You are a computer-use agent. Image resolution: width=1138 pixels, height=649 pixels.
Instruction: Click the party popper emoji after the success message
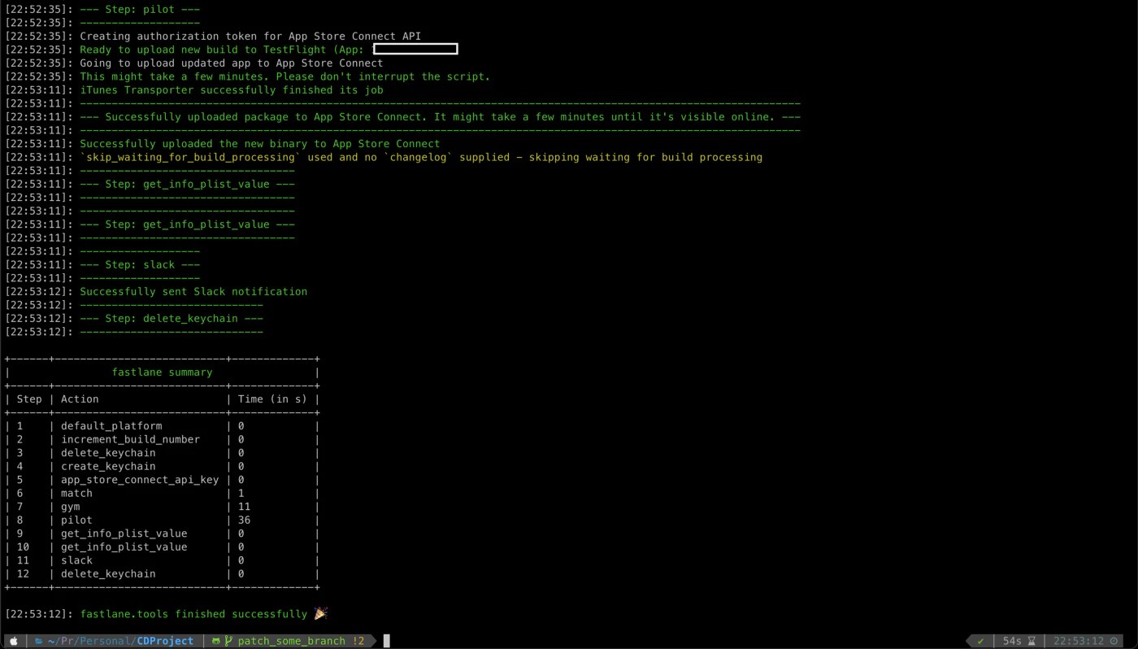(x=319, y=613)
